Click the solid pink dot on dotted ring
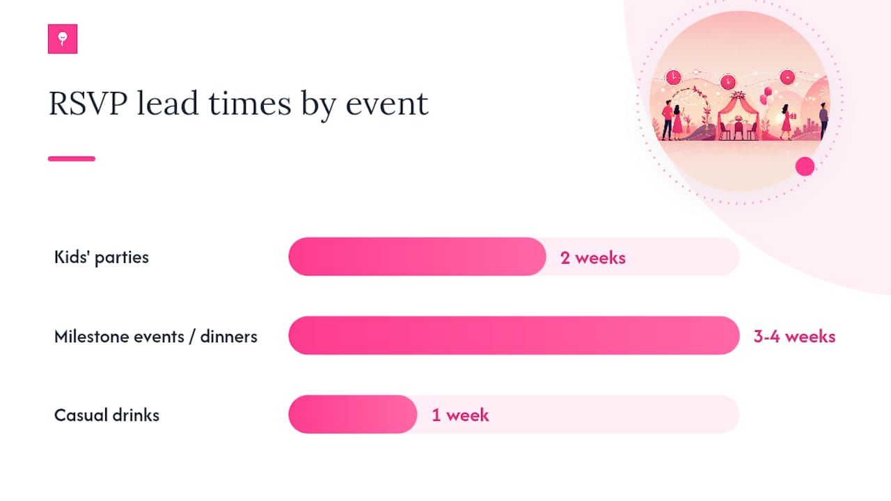Screen dimensions: 891x501 click(x=805, y=166)
